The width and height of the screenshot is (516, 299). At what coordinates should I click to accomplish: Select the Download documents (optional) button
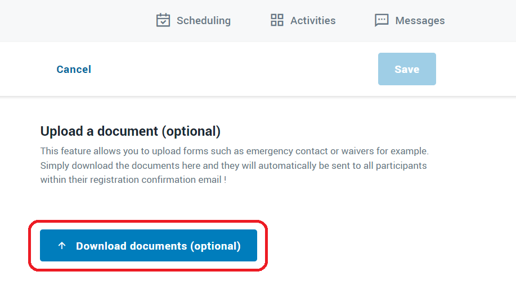pyautogui.click(x=149, y=246)
